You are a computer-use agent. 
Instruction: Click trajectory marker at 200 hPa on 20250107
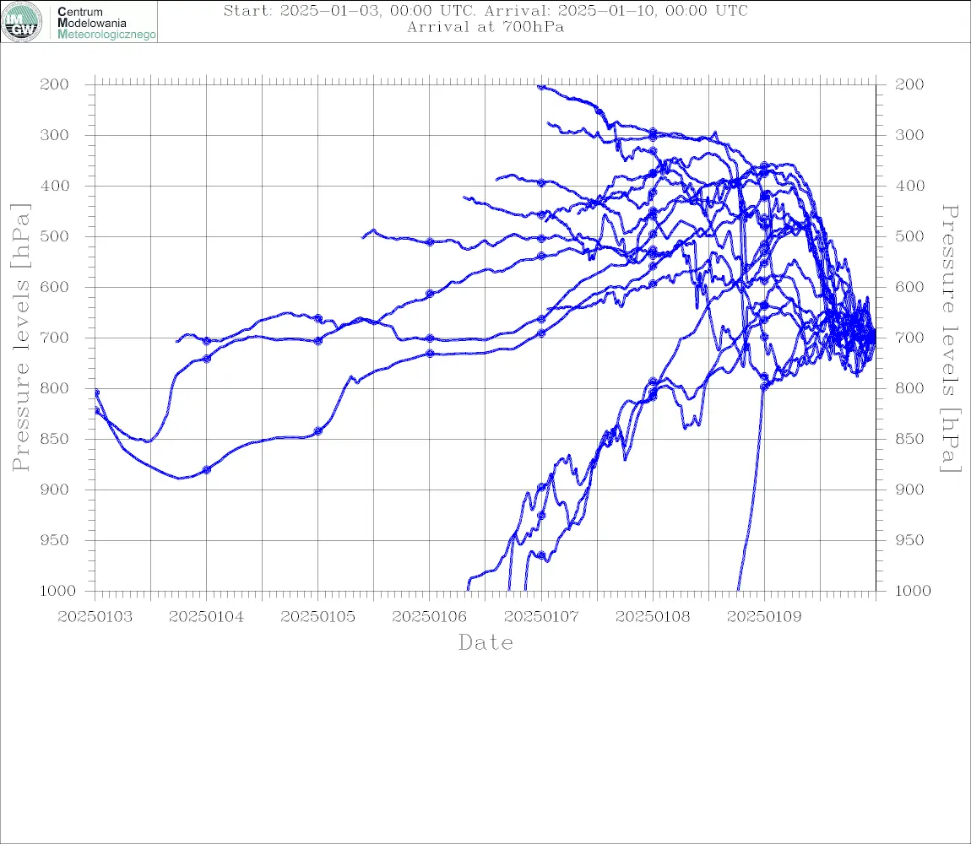541,87
